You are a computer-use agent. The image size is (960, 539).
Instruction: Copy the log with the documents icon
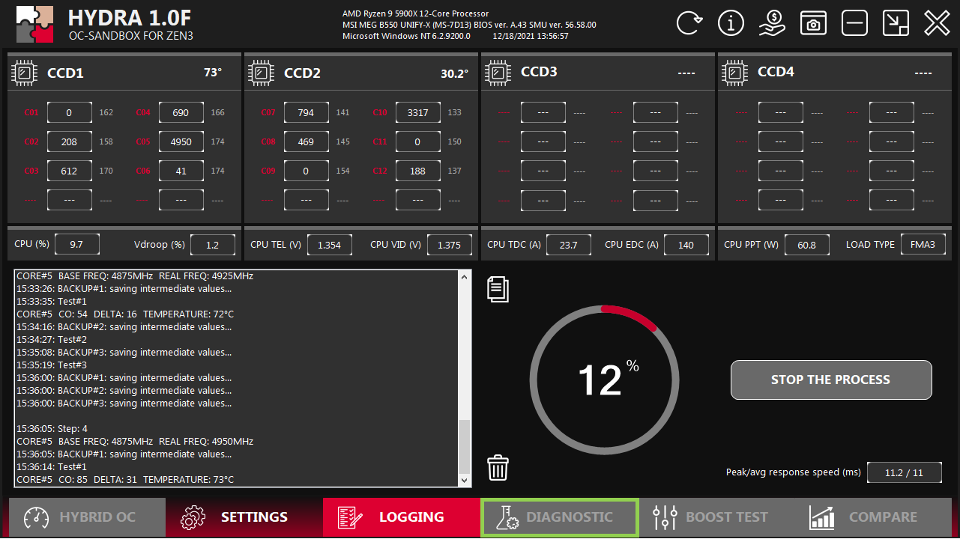(498, 289)
